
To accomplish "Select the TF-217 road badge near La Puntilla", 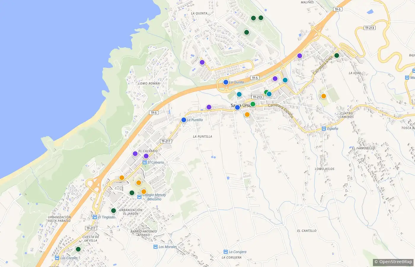I will pyautogui.click(x=166, y=141).
